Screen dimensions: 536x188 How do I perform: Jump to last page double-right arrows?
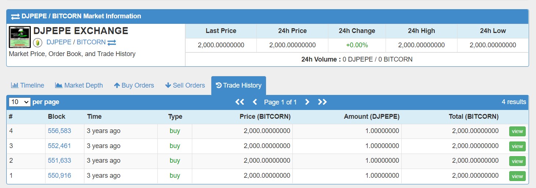(322, 102)
